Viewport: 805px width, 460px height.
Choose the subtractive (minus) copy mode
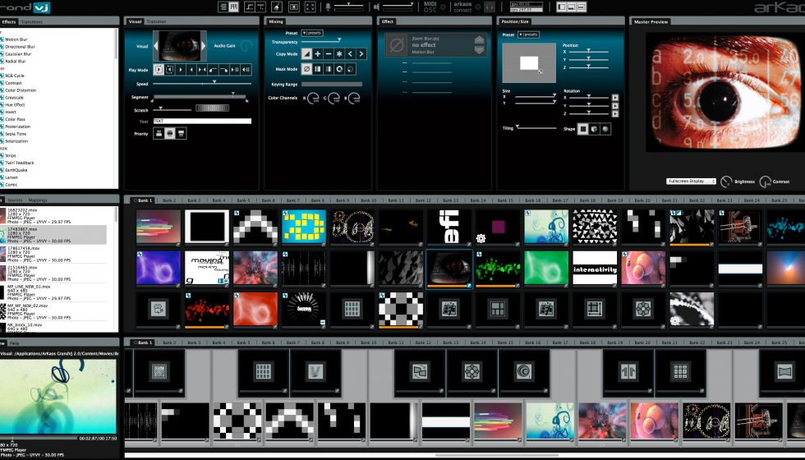[328, 54]
